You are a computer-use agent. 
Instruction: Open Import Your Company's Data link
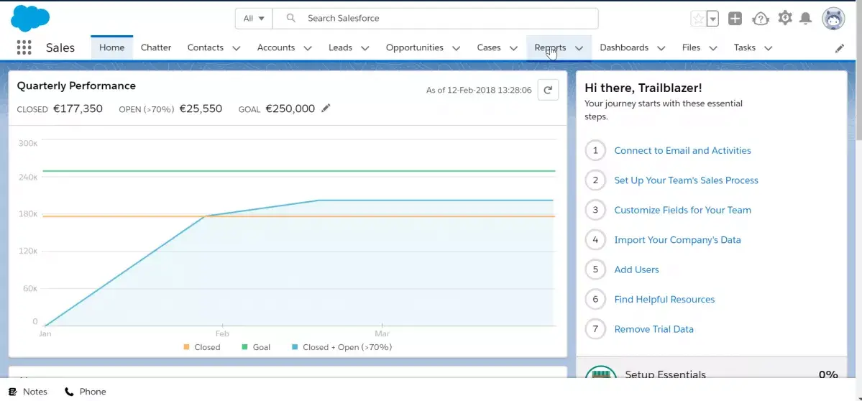(x=677, y=240)
